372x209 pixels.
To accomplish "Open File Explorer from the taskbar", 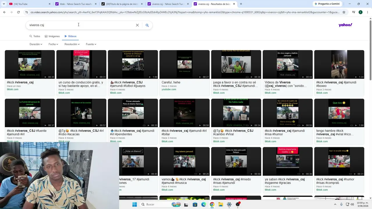I will pyautogui.click(x=221, y=204).
